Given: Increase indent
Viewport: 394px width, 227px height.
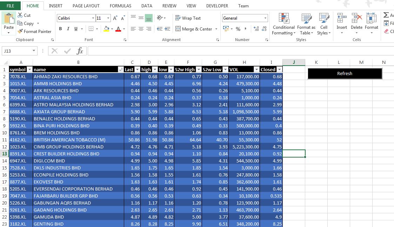Looking at the screenshot, I should click(x=167, y=29).
